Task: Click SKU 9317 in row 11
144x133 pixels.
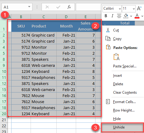Action: point(21,77)
